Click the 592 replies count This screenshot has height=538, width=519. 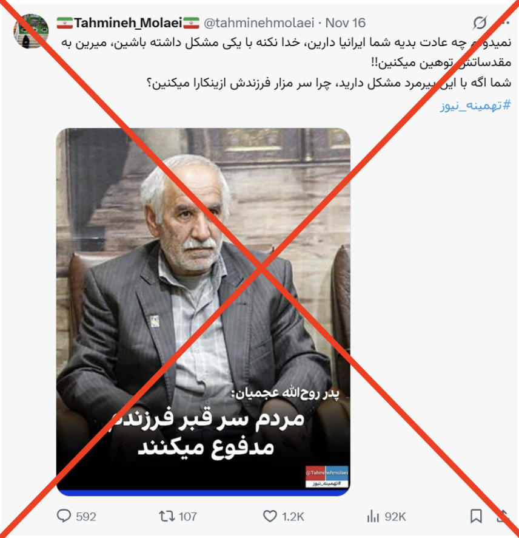pos(86,516)
